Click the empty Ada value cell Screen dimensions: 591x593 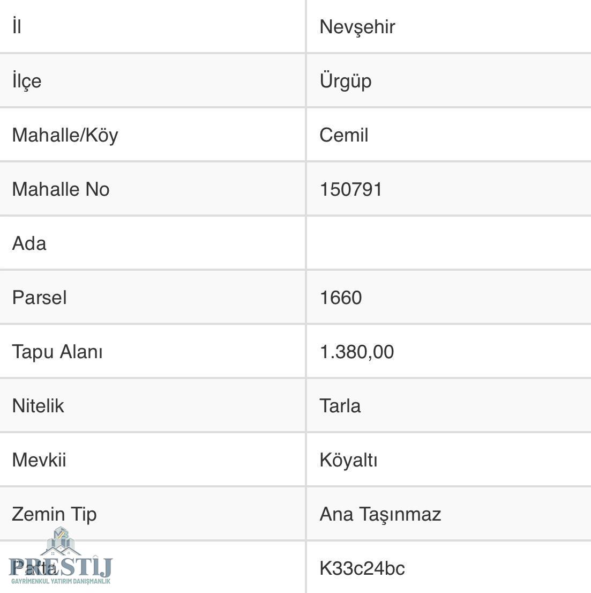tap(448, 243)
